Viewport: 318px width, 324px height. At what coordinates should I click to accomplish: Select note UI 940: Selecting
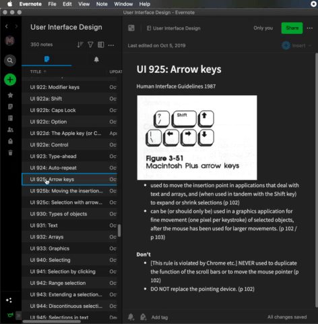(x=69, y=260)
